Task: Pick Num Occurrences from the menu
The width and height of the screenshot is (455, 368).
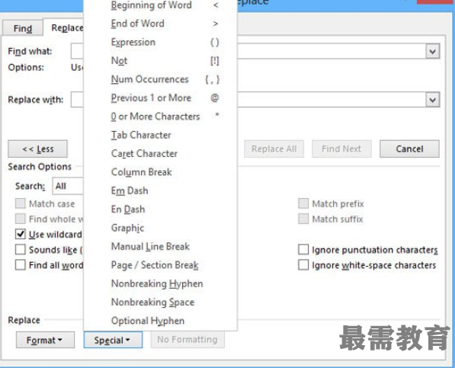Action: point(161,79)
